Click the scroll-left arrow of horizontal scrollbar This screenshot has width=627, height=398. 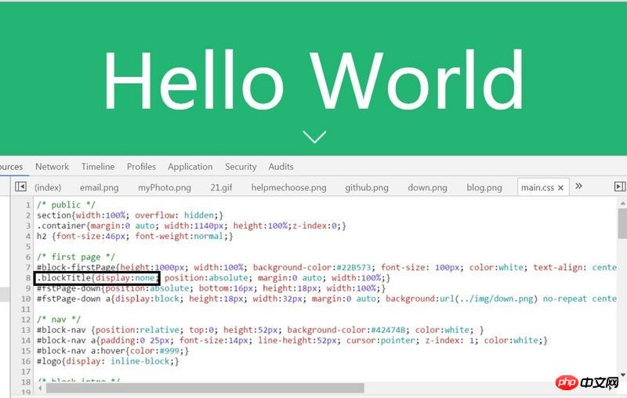(x=40, y=388)
